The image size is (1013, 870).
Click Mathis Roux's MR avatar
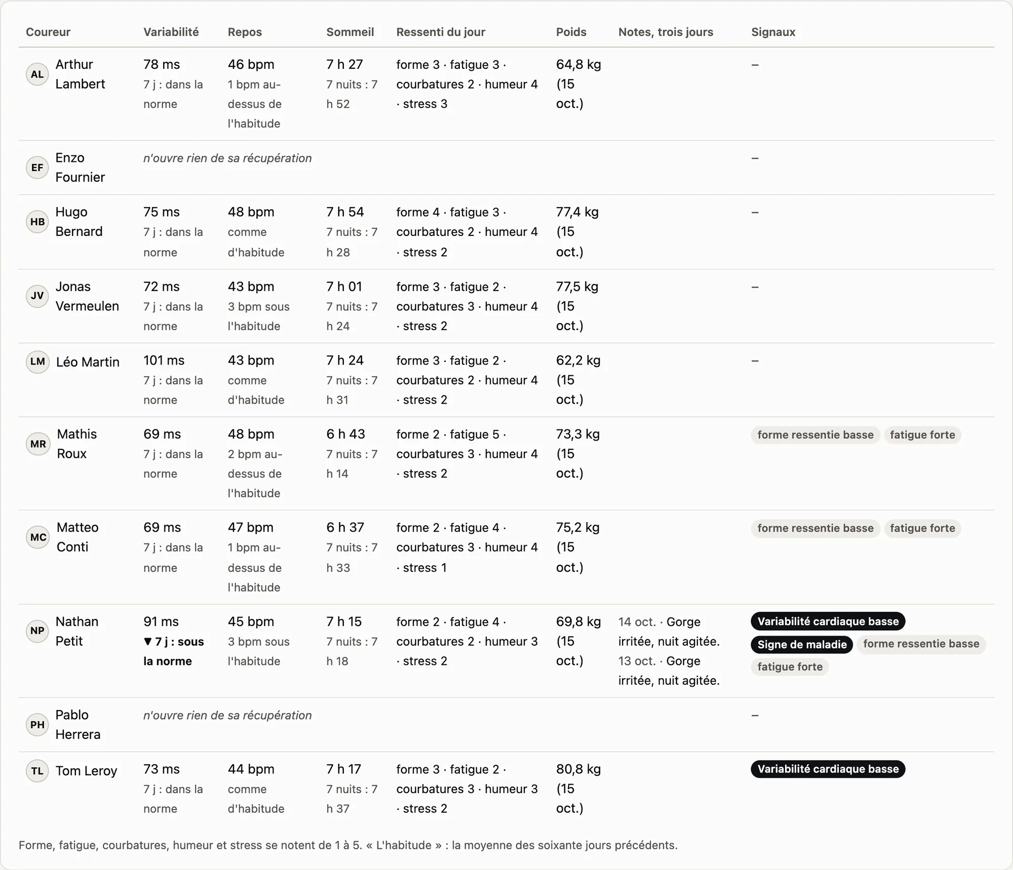(38, 444)
